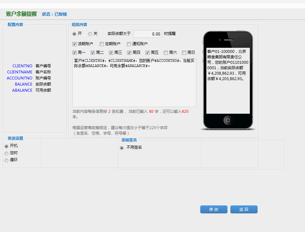Image resolution: width=305 pixels, height=232 pixels.
Task: Enable the 通知账户 checkbox
Action: [x=129, y=44]
